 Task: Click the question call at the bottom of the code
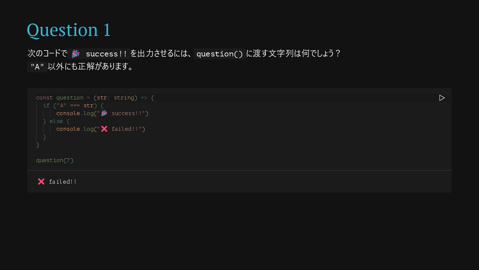(x=49, y=160)
